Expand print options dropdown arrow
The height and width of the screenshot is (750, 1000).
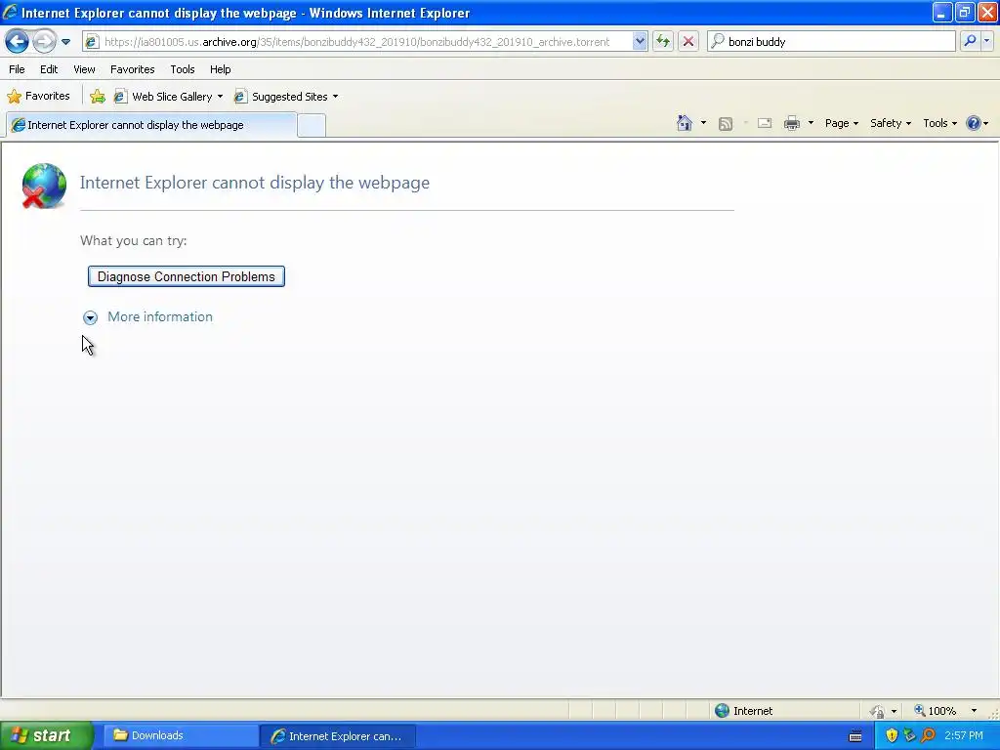point(811,123)
